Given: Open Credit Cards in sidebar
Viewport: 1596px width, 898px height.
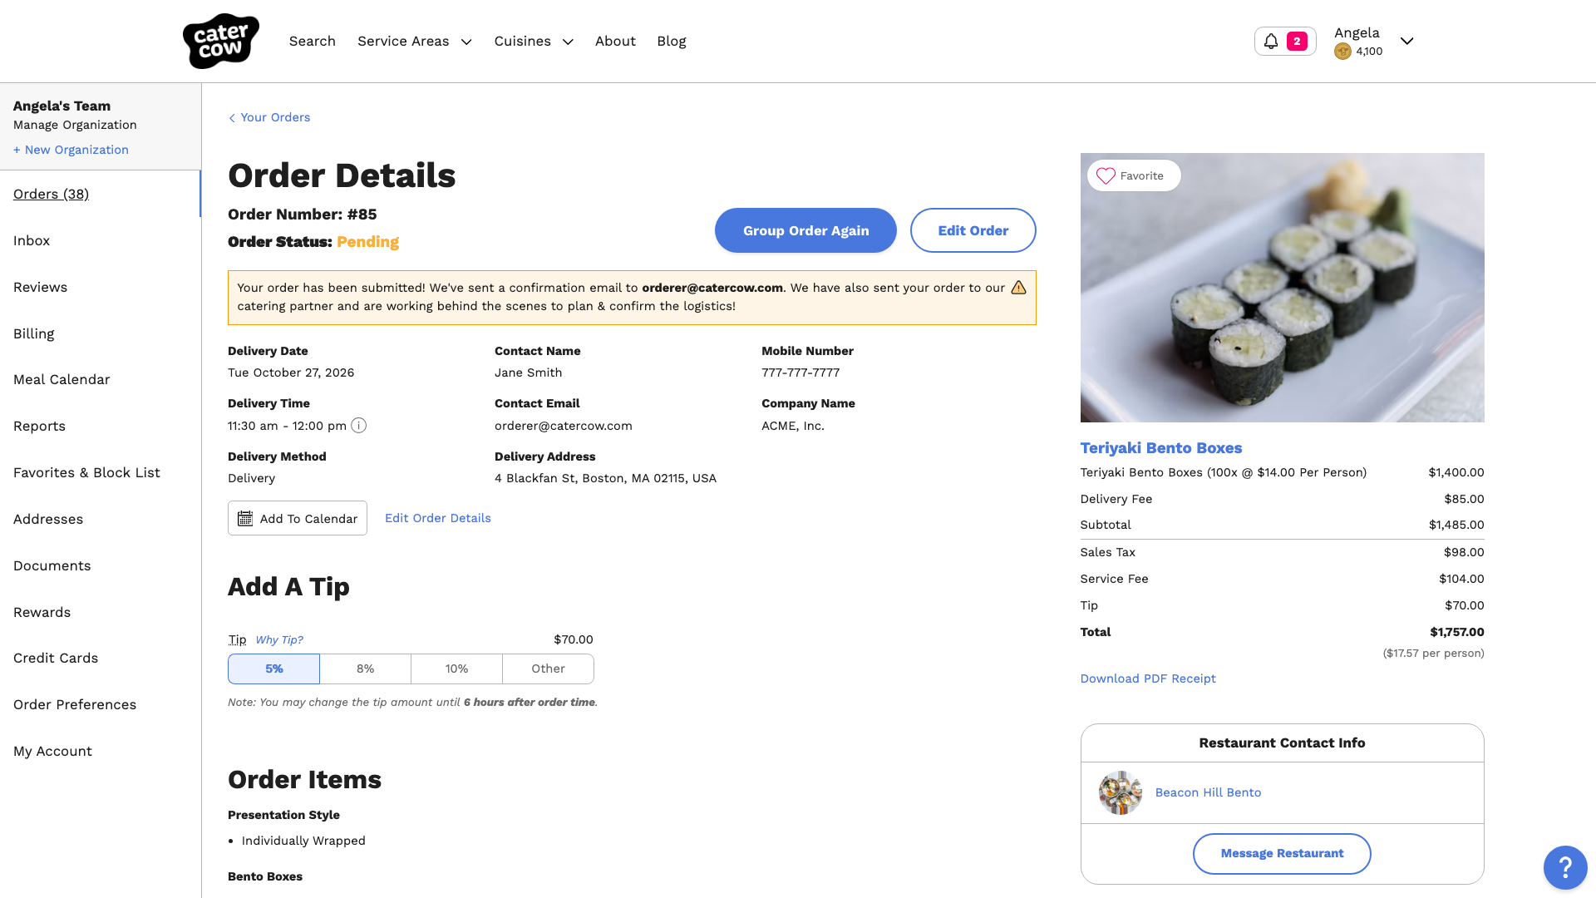Looking at the screenshot, I should click(56, 658).
